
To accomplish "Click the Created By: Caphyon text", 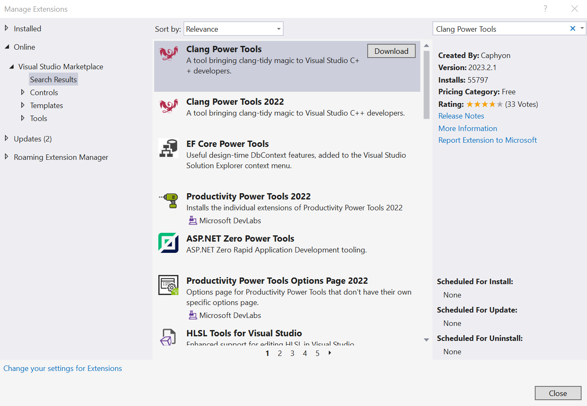I will (x=474, y=55).
